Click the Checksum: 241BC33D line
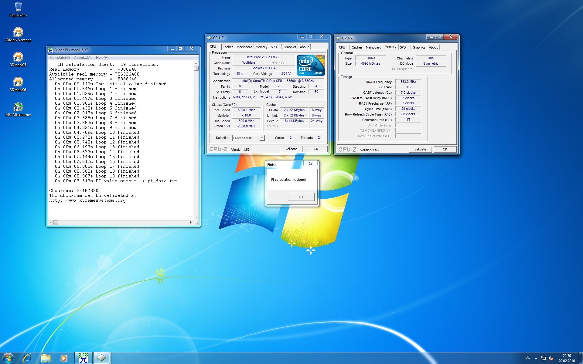The height and width of the screenshot is (364, 583). pos(74,191)
